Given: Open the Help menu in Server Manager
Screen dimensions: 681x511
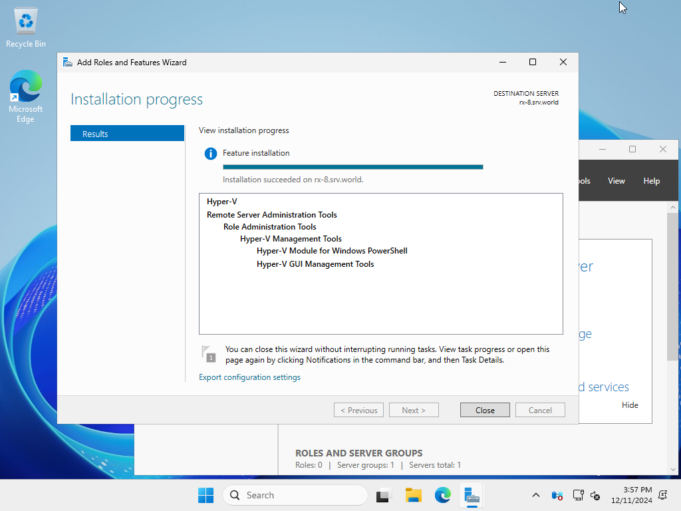Looking at the screenshot, I should point(652,181).
